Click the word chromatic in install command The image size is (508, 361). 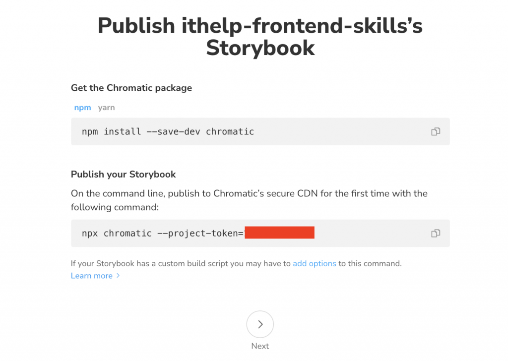click(230, 132)
